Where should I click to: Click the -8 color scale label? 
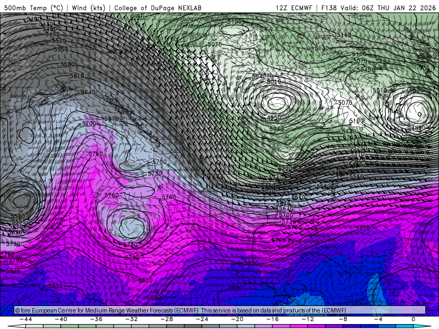[343, 319]
